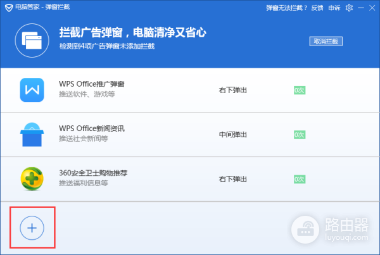Click 0次 count badge for WPS Office新闻资讯
The height and width of the screenshot is (255, 380).
(x=300, y=135)
